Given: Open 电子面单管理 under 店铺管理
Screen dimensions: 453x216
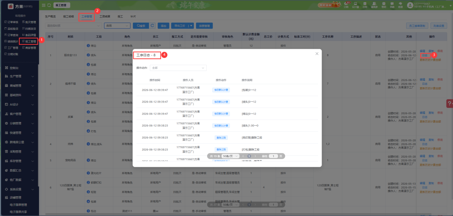Looking at the screenshot, I should [x=18, y=205].
